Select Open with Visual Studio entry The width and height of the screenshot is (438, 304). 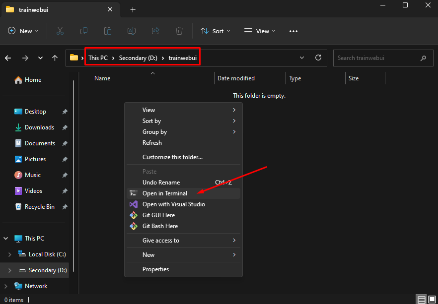[173, 204]
